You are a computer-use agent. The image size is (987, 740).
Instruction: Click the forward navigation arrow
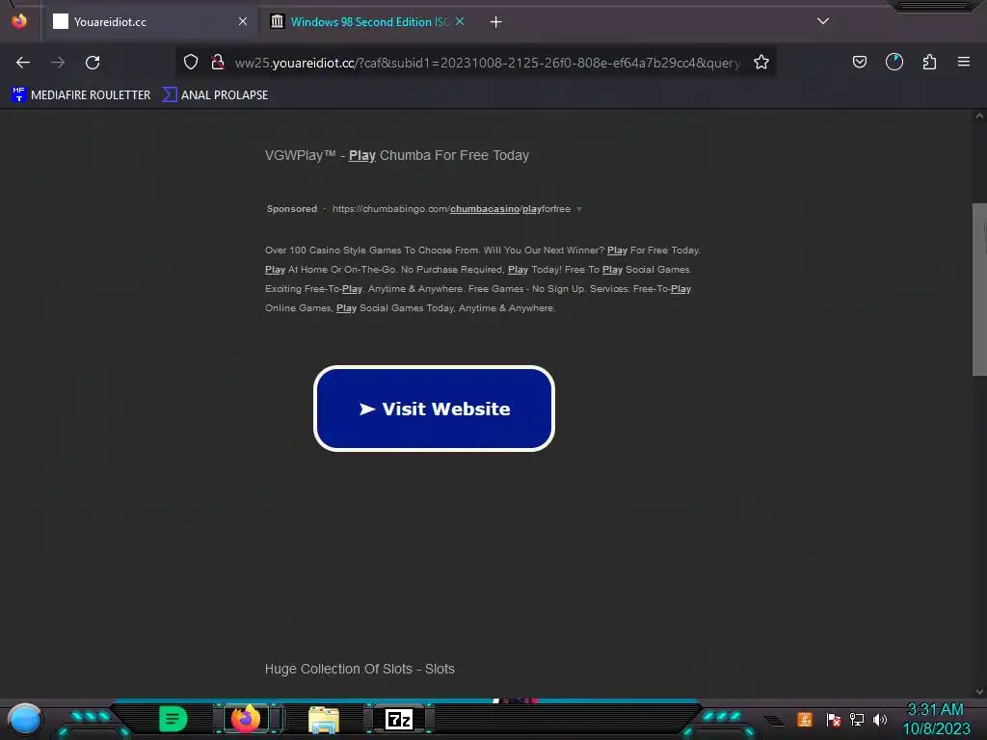[58, 63]
